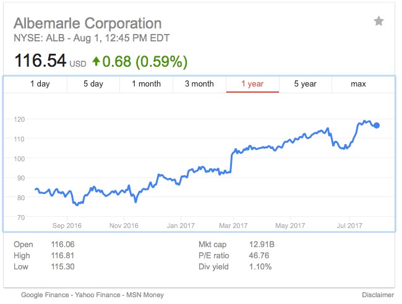
Task: Star the Albemarle Corporation stock card
Action: coord(378,22)
